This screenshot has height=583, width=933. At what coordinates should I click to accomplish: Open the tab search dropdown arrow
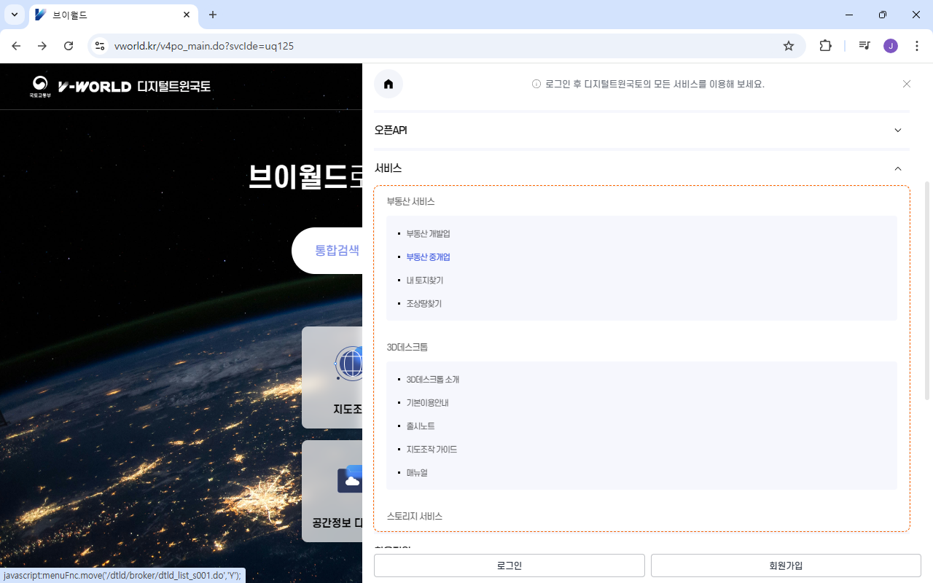(x=14, y=15)
